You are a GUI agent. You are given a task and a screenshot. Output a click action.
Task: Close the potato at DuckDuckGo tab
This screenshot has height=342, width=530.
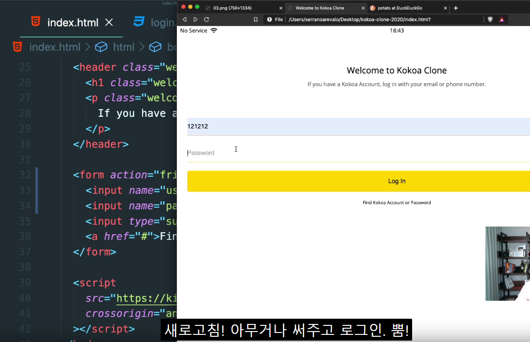click(x=445, y=8)
